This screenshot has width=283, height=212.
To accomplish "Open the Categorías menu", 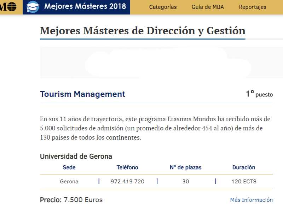I will click(x=163, y=7).
